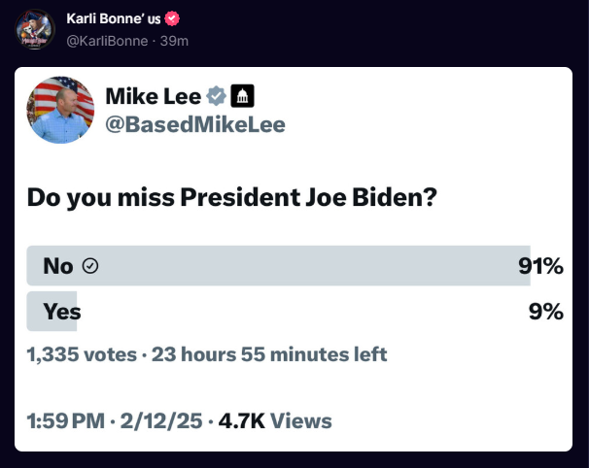The width and height of the screenshot is (589, 468).
Task: Click the 2/12/25 date
Action: (161, 420)
